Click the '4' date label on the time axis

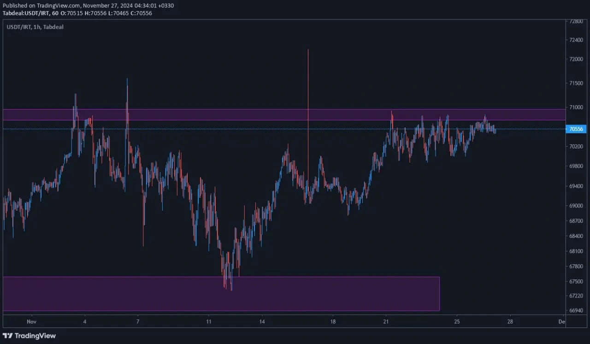click(84, 321)
